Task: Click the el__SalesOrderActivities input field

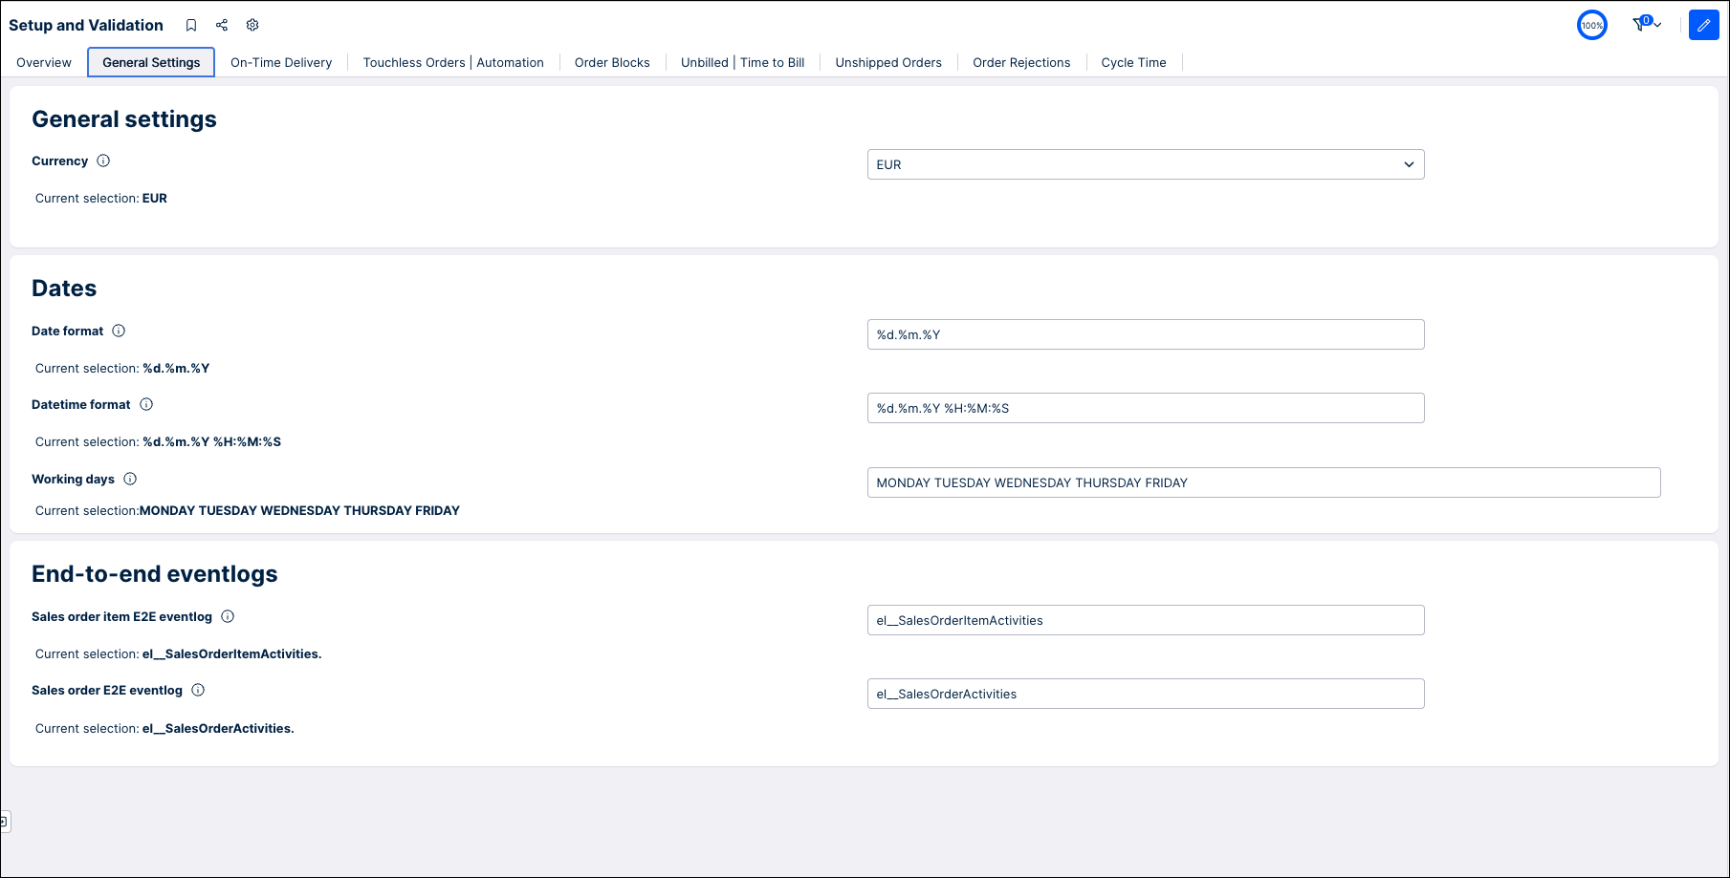Action: (1146, 694)
